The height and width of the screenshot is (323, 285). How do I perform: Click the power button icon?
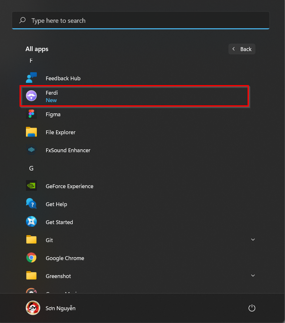(x=252, y=308)
